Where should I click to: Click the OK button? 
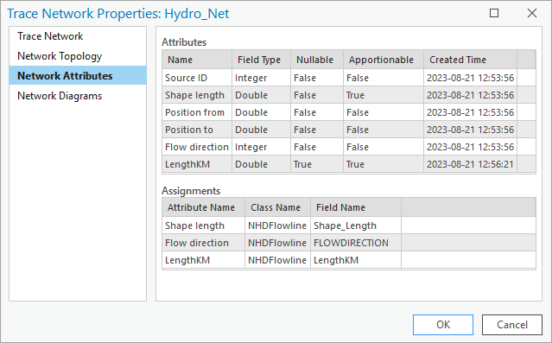click(443, 324)
